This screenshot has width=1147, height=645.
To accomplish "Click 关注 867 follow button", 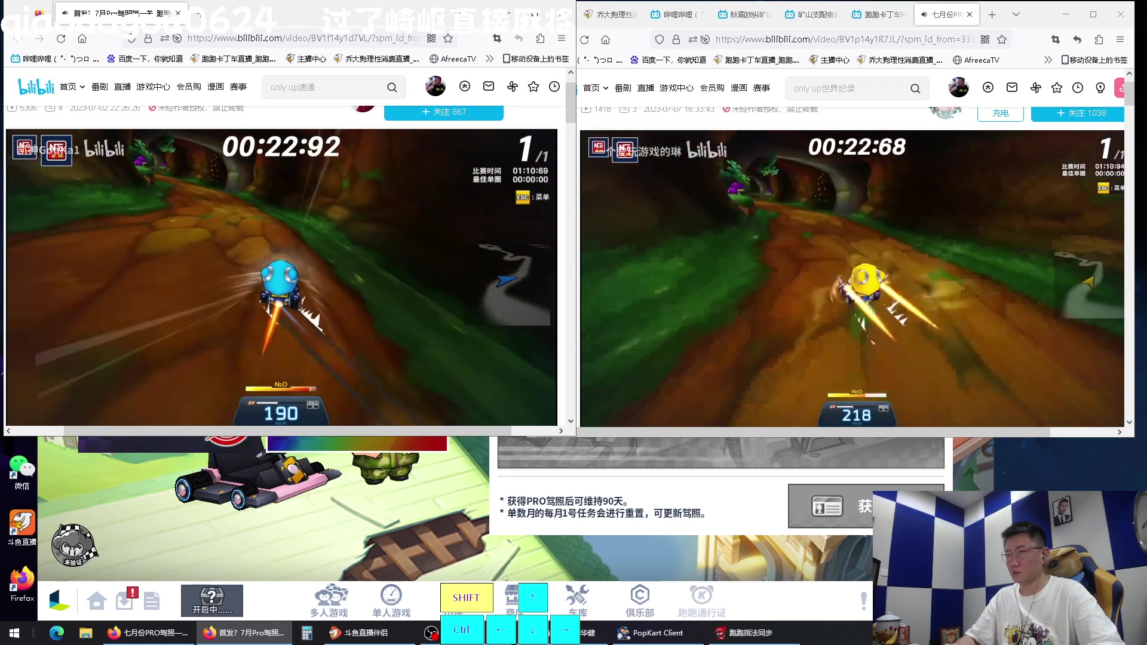I will tap(443, 112).
